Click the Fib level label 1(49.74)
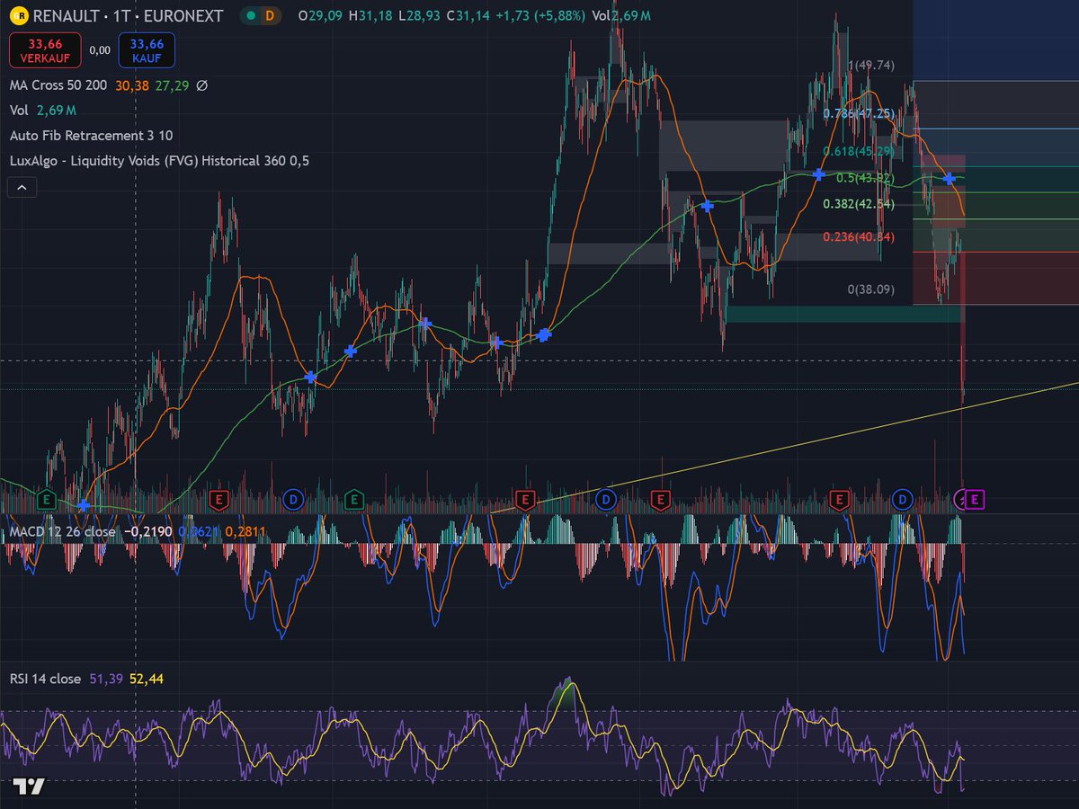 click(x=871, y=66)
